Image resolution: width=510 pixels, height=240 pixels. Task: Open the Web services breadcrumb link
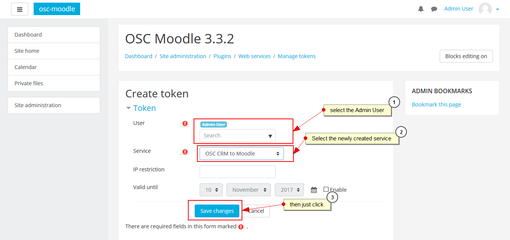pyautogui.click(x=254, y=56)
